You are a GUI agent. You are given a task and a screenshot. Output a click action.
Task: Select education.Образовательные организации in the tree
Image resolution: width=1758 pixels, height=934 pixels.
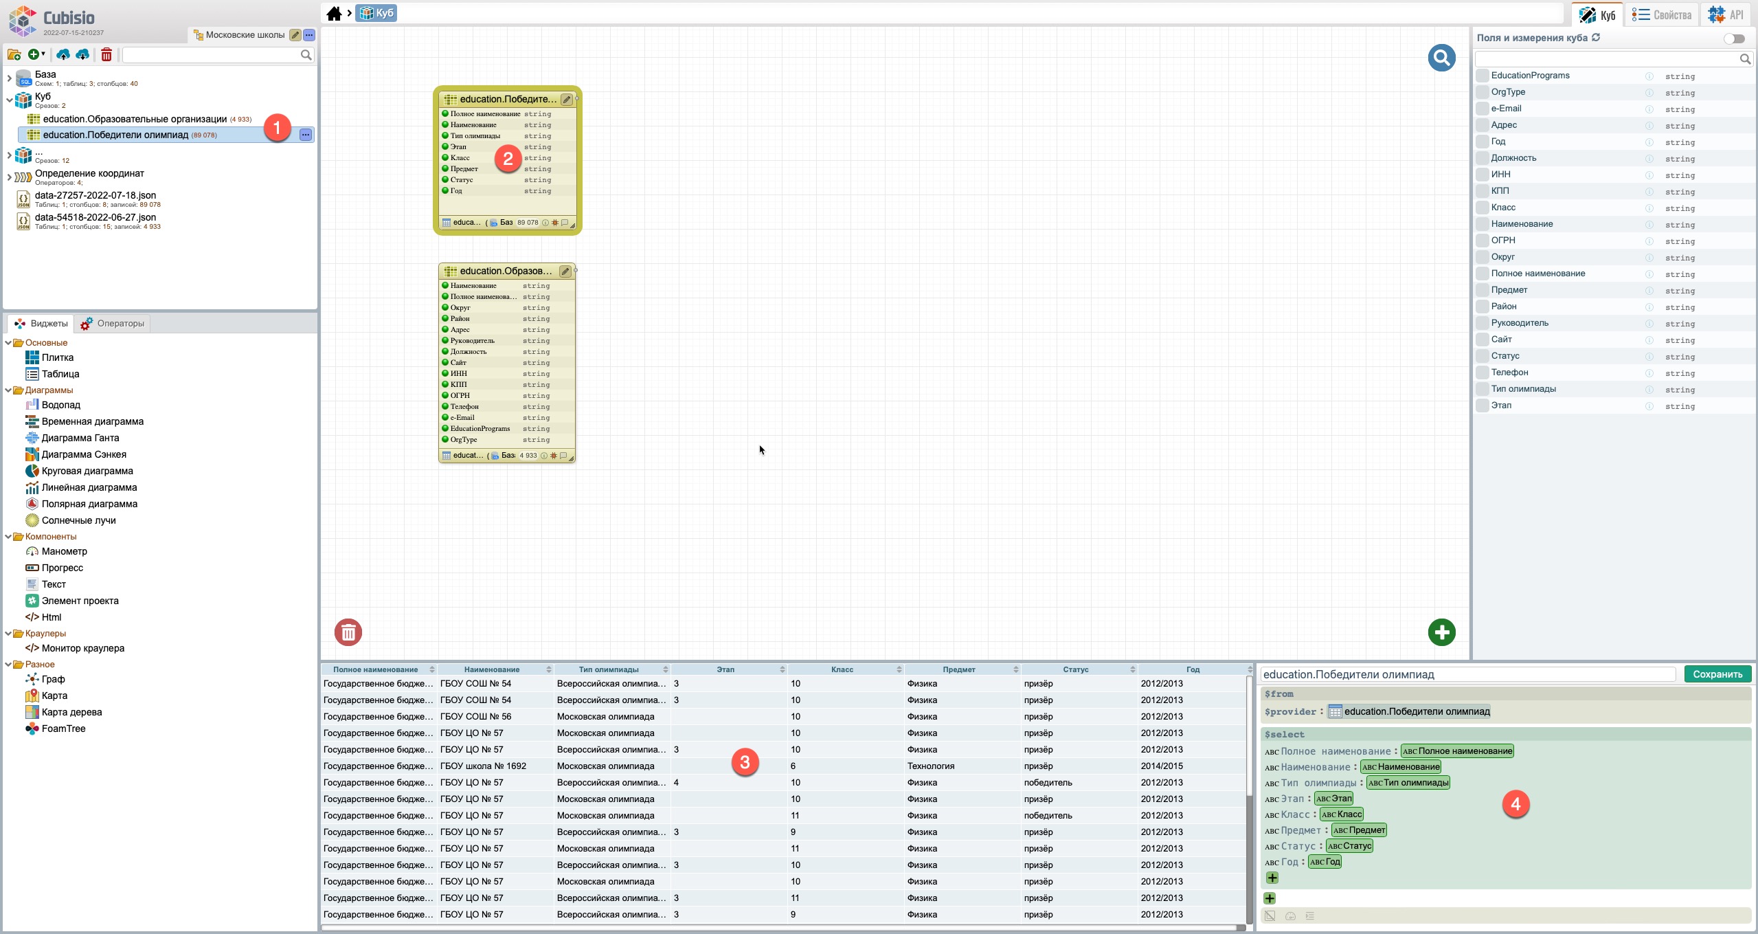tap(135, 119)
